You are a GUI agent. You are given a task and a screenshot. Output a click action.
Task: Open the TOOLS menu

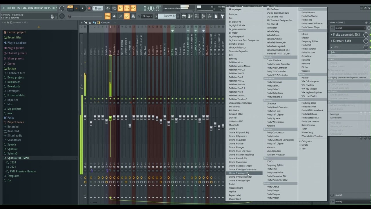pyautogui.click(x=47, y=8)
